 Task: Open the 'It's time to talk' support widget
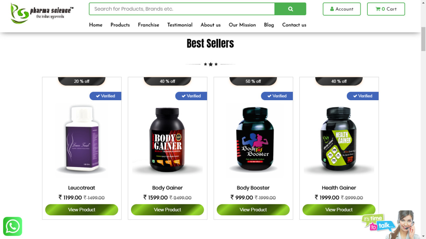tap(391, 224)
